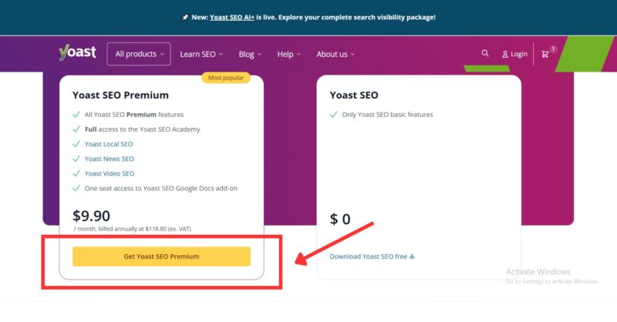Click the checkmark beside Only Yoast SEO basic features
617x322 pixels.
[x=334, y=115]
